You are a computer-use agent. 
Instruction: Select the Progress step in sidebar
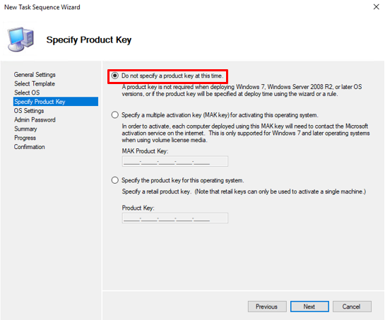[25, 138]
